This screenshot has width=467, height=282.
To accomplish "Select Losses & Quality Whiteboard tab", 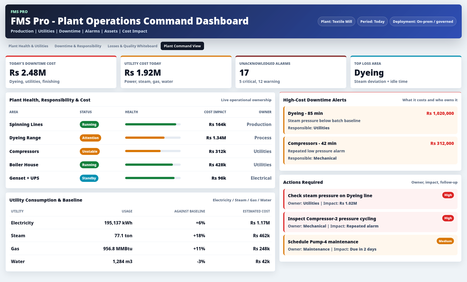I will tap(132, 46).
